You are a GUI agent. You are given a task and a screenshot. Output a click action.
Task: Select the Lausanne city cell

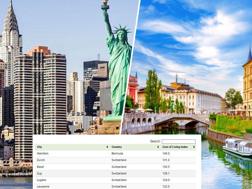point(43,186)
